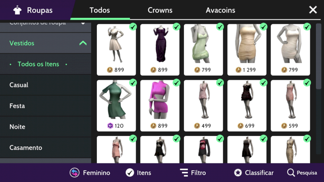The height and width of the screenshot is (182, 324).
Task: Tap the Feminino gender swap icon
Action: [75, 173]
